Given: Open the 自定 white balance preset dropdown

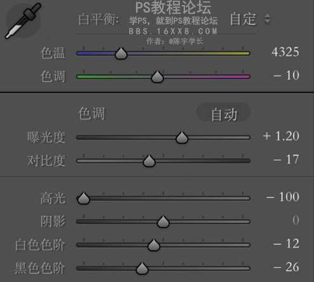Looking at the screenshot, I should [250, 19].
